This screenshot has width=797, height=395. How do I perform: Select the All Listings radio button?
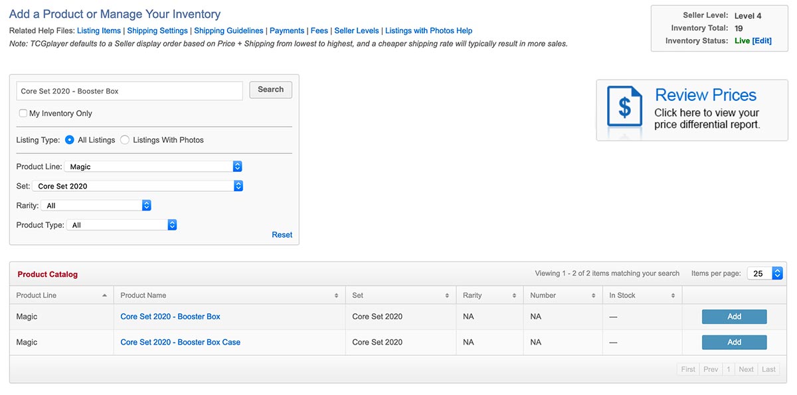point(70,140)
